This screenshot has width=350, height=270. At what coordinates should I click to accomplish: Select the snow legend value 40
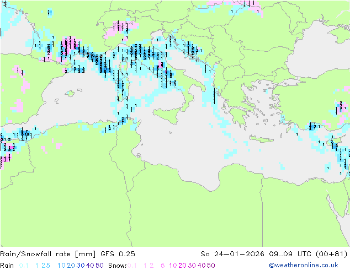(201, 266)
